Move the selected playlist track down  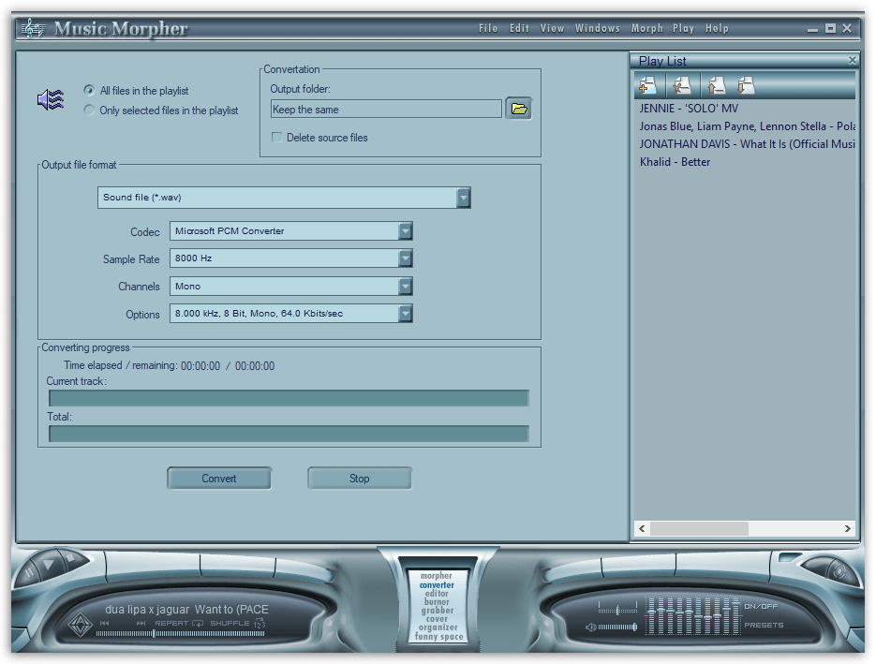(x=746, y=85)
